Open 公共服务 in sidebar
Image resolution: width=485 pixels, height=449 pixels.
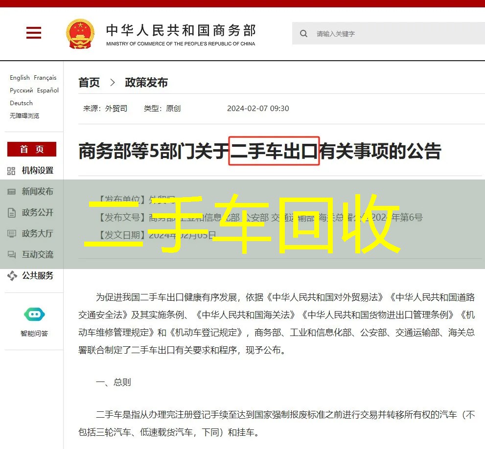click(37, 275)
